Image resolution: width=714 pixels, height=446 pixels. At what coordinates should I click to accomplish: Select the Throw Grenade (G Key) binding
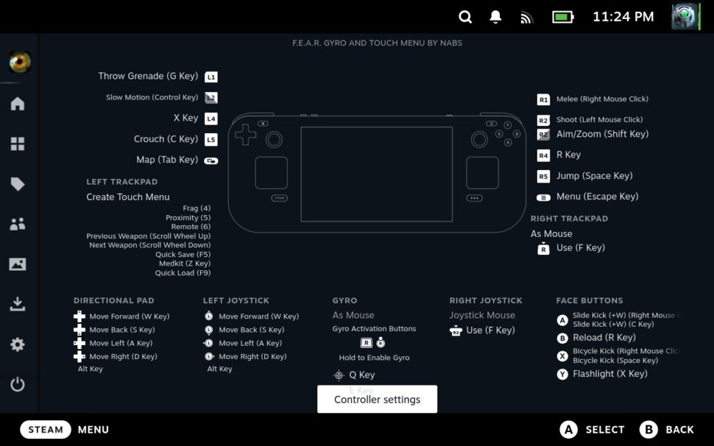click(x=148, y=76)
